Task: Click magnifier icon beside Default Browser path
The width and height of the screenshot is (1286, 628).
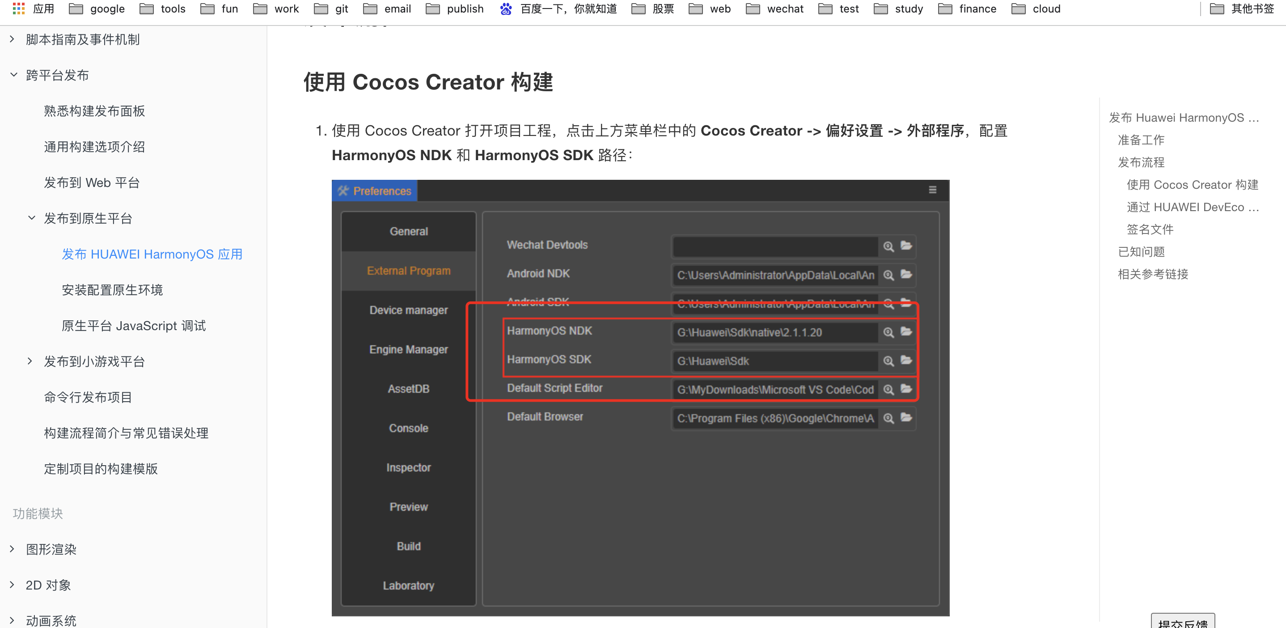Action: (x=888, y=418)
